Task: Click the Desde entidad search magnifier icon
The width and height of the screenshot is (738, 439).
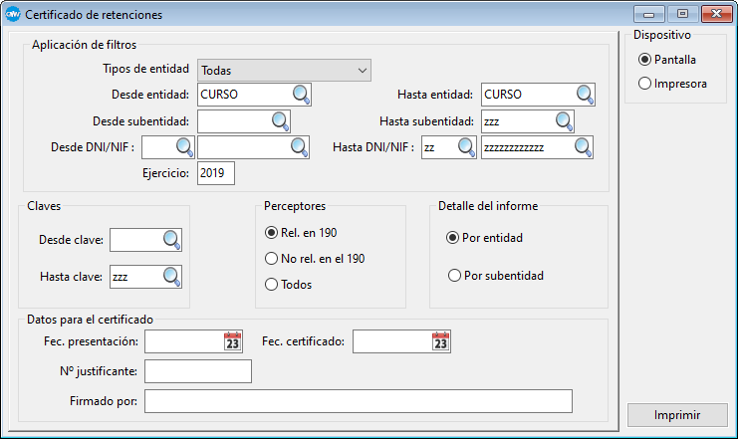Action: 301,95
